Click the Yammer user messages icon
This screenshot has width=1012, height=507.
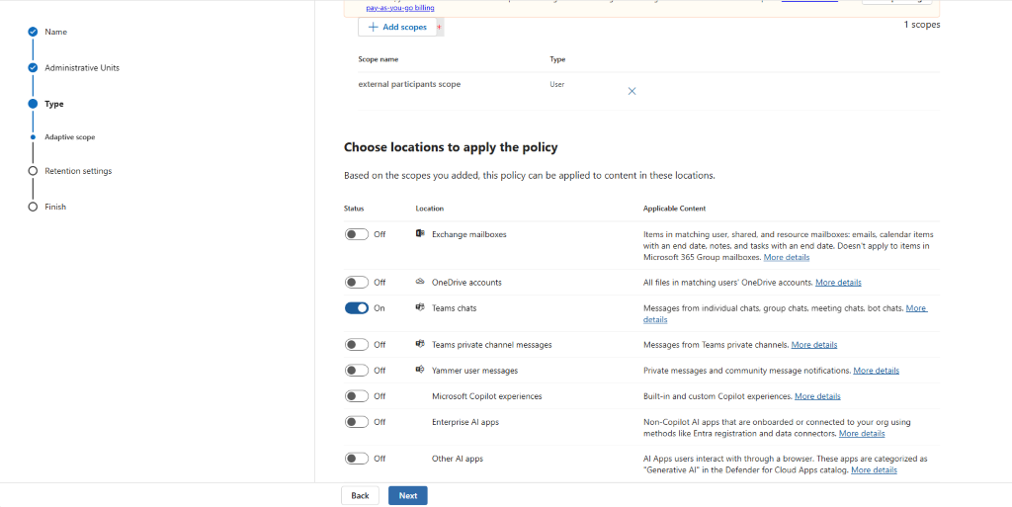coord(419,371)
